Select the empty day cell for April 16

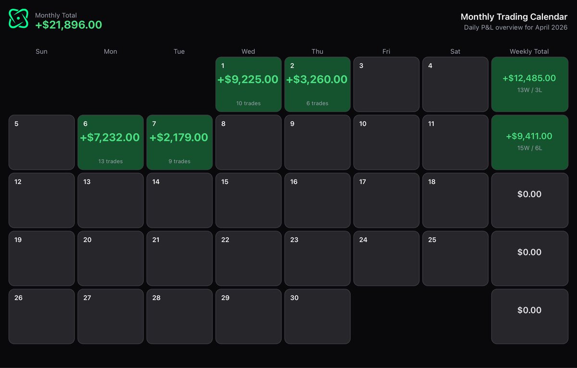(317, 201)
